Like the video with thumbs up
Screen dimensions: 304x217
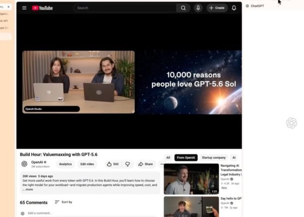coord(113,164)
